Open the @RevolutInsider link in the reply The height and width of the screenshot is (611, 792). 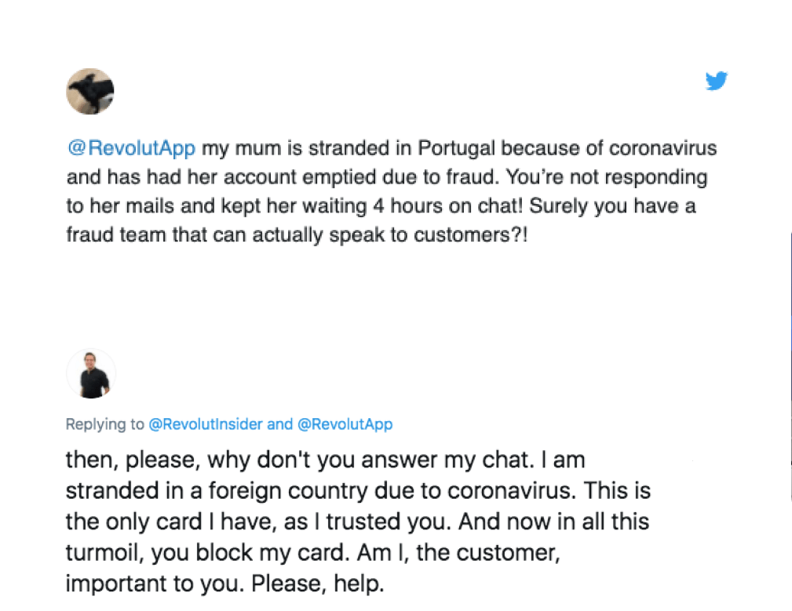[x=205, y=424]
